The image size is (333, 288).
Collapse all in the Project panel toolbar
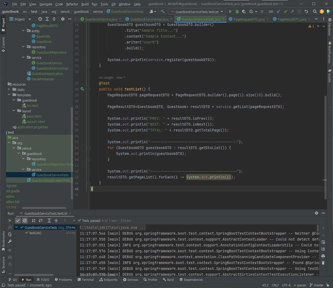(54, 19)
